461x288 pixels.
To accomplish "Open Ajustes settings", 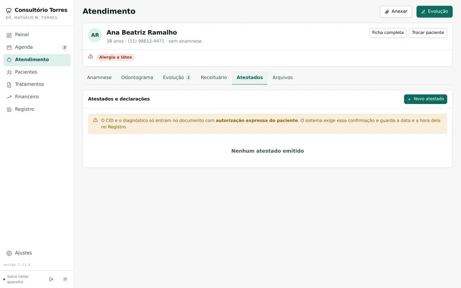I will tap(37, 253).
